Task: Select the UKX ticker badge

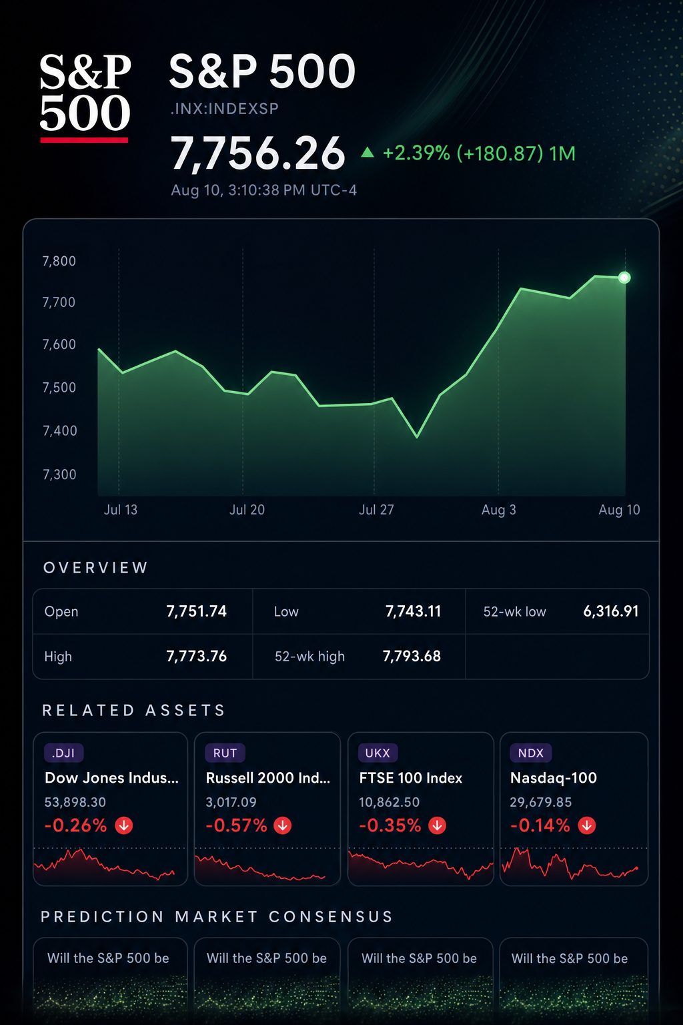Action: click(378, 753)
